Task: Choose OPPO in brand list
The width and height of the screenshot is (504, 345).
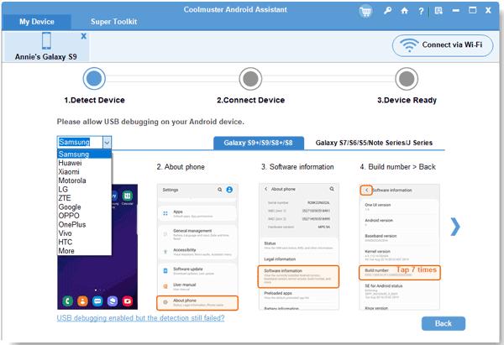Action: (84, 216)
